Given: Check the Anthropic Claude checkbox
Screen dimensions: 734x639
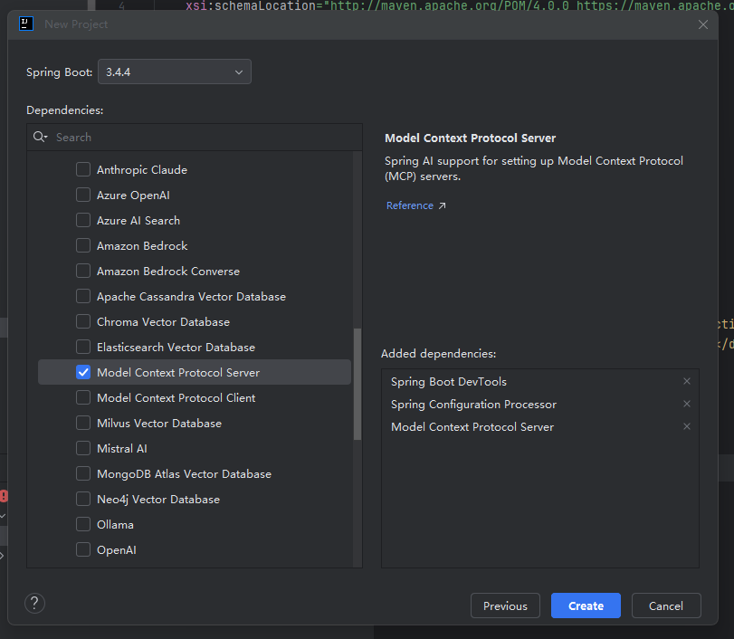Looking at the screenshot, I should coord(83,169).
